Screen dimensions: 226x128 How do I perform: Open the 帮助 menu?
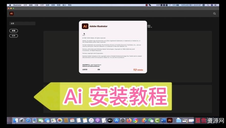coord(70,5)
